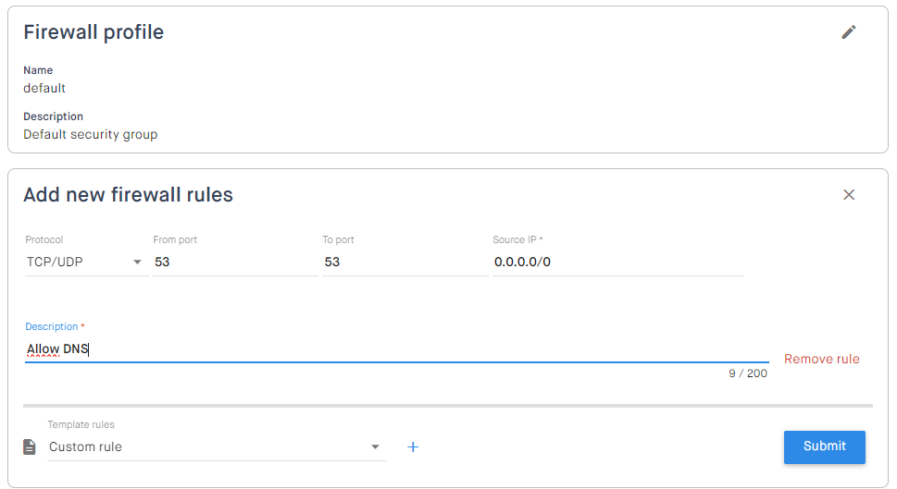
Task: Click the From port field
Action: point(234,263)
